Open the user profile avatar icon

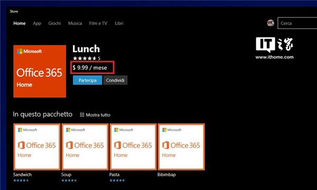[271, 23]
